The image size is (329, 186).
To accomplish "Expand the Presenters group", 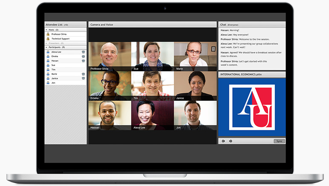I will (x=46, y=43).
